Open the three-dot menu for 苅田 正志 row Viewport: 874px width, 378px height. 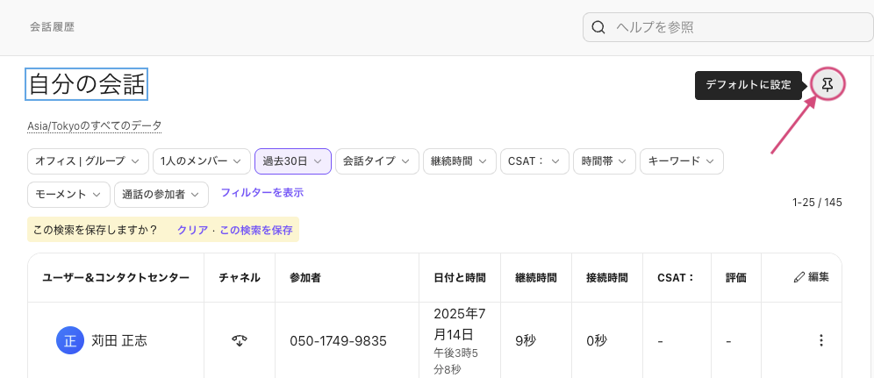point(820,340)
